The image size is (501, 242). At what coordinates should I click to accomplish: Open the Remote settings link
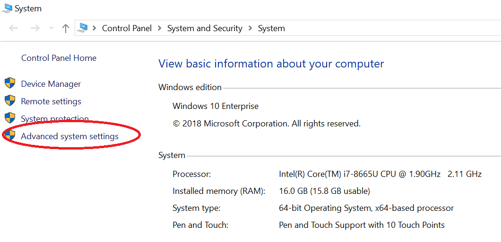(x=51, y=101)
